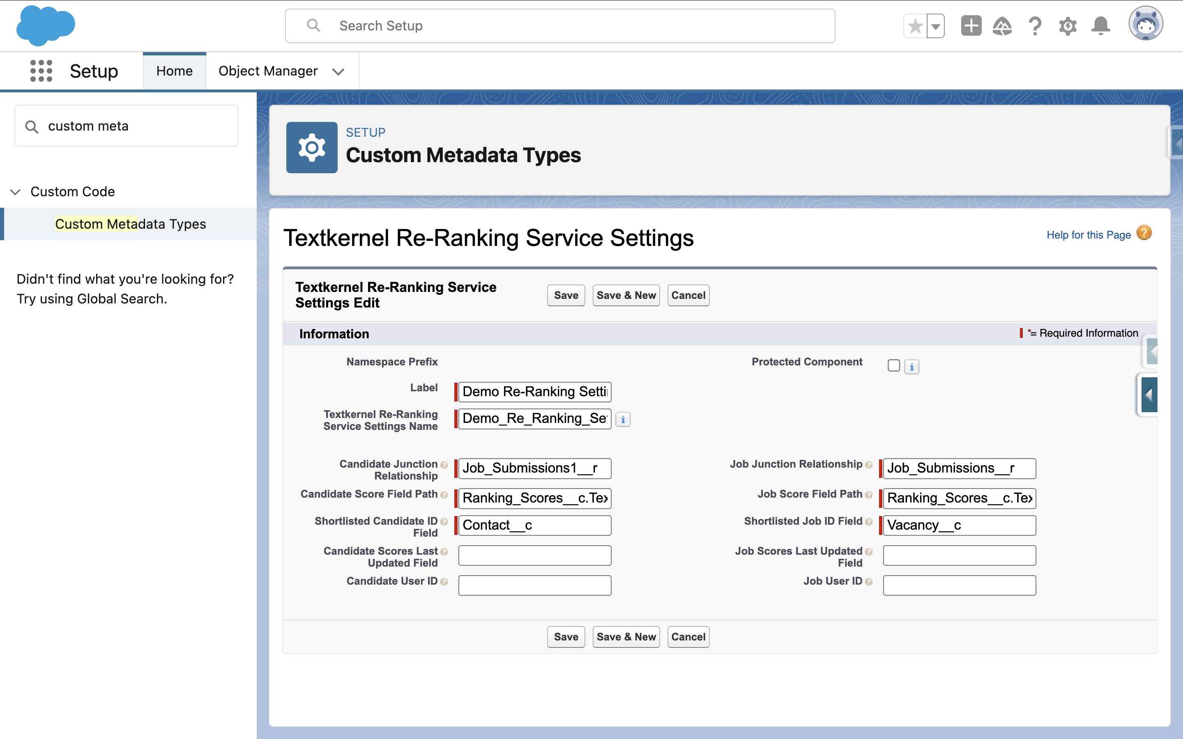
Task: Expand the Custom Code sidebar section
Action: [x=16, y=192]
